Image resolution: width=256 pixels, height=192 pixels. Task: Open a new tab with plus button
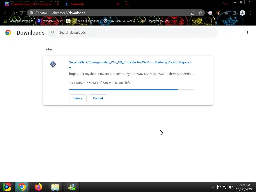127,4
